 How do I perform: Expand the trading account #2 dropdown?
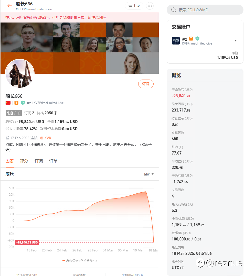click(x=236, y=41)
